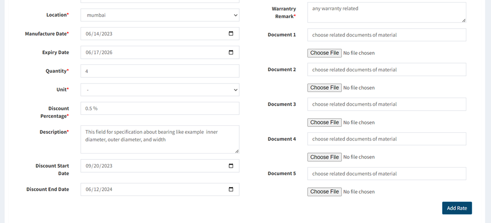Click Choose File for Document 4
This screenshot has height=223, width=491.
tap(324, 157)
